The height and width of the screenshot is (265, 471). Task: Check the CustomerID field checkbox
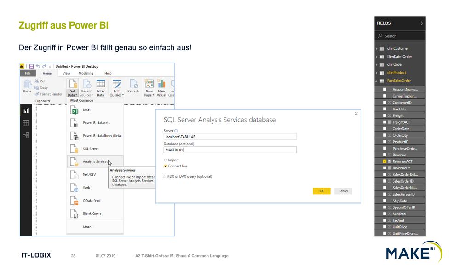(385, 103)
